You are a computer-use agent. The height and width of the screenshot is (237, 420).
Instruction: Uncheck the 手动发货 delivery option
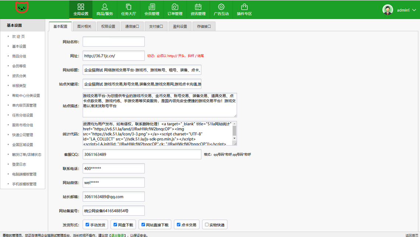(x=88, y=224)
